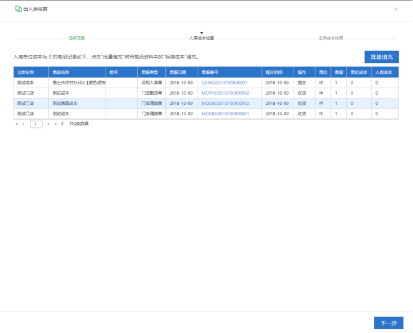Viewport: 413px width, 333px height.
Task: Select the 测试商品成本 product cell
Action: pos(77,104)
